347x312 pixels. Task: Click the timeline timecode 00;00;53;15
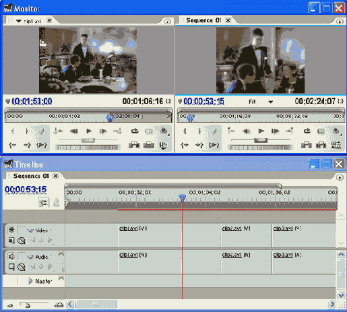tap(26, 189)
